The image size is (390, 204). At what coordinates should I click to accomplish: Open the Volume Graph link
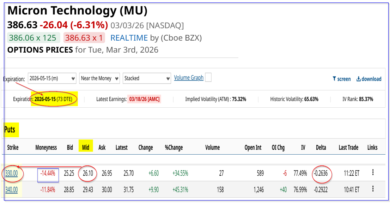point(189,78)
